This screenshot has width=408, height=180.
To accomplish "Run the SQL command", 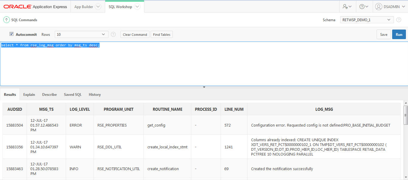I will [399, 34].
